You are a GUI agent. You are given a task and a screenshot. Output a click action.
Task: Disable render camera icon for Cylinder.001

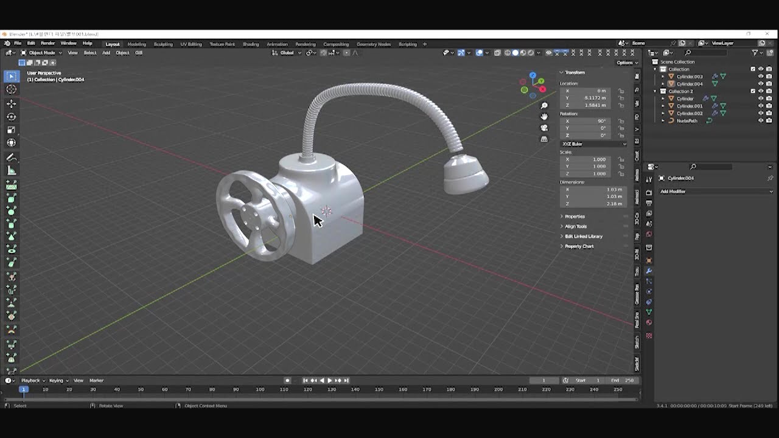[769, 106]
